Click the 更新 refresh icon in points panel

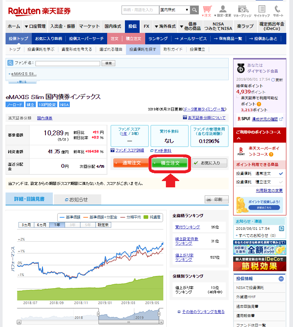click(273, 80)
